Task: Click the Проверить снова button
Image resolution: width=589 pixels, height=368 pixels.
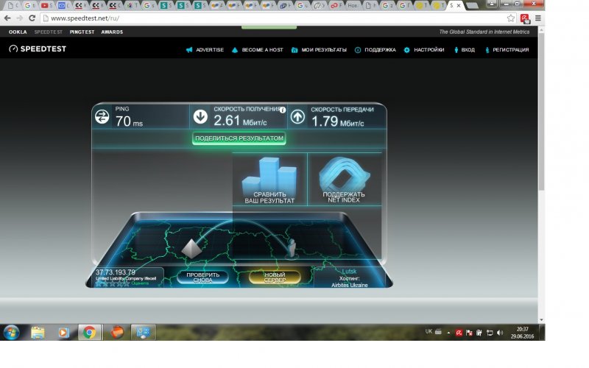Action: [x=198, y=277]
